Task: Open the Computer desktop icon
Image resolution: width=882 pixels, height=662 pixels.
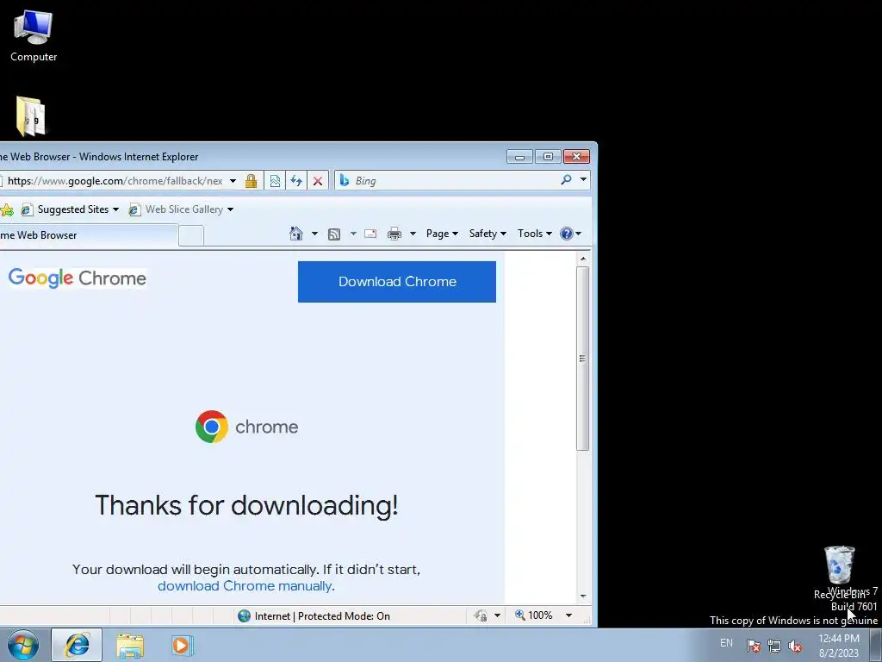Action: 34,34
